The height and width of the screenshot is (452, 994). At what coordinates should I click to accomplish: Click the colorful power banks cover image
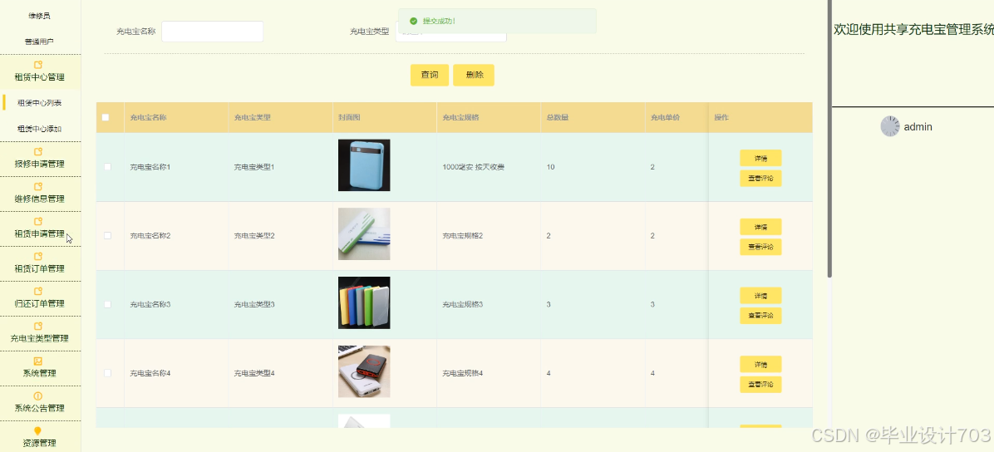(x=364, y=302)
